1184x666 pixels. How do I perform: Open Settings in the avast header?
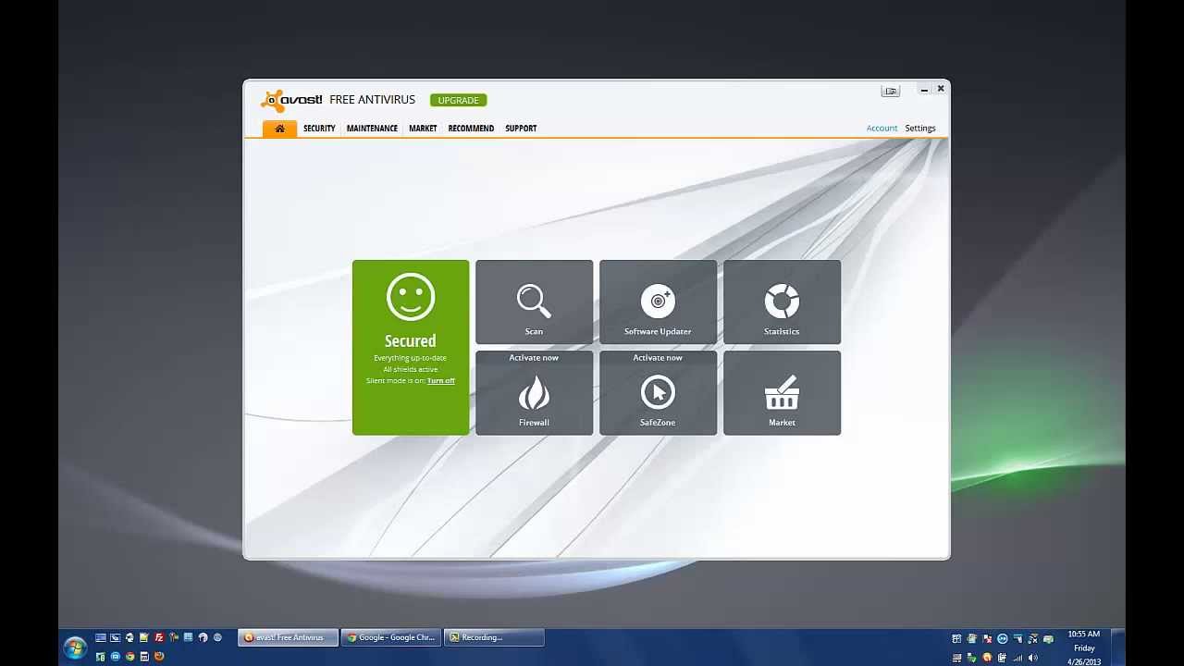[x=920, y=129]
